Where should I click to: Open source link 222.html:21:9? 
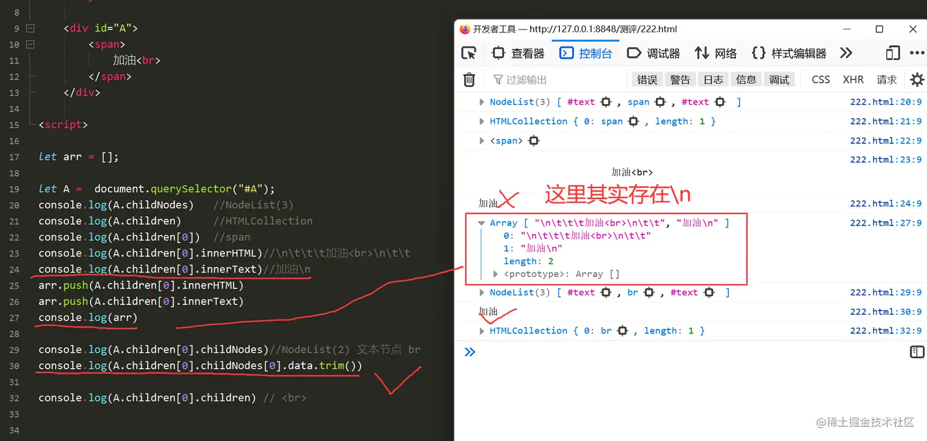(x=886, y=121)
